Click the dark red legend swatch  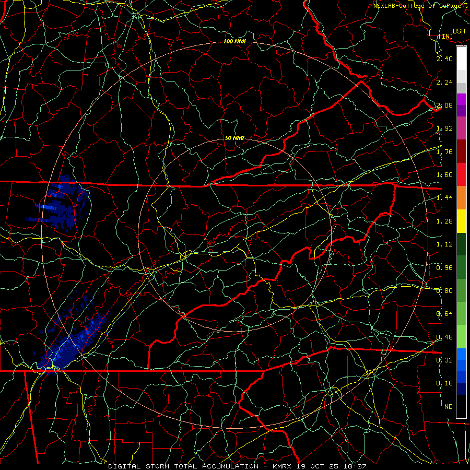[461, 151]
